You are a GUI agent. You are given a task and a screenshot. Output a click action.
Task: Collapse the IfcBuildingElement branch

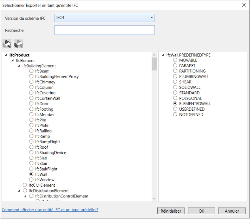click(x=17, y=66)
